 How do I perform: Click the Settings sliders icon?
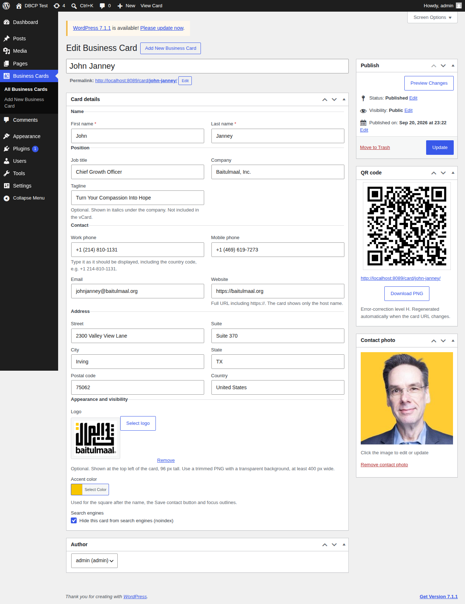(x=7, y=186)
